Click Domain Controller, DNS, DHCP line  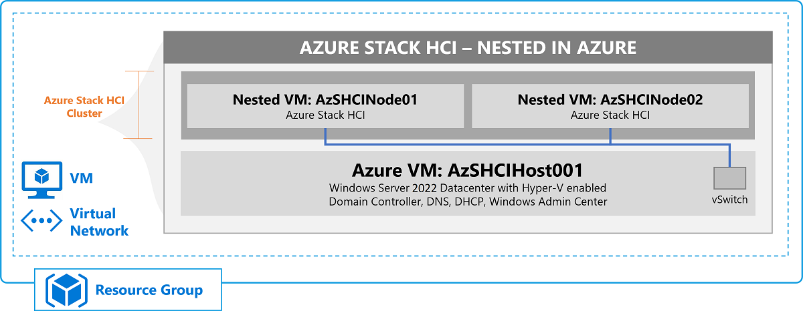click(468, 201)
